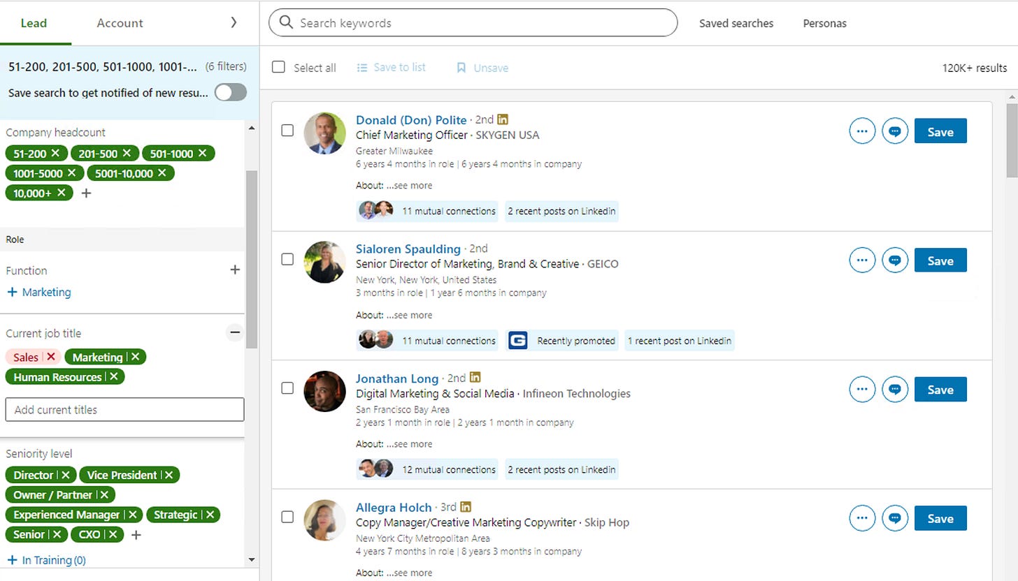Screen dimensions: 1018x581
Task: Remove the Marketing job title filter
Action: pos(135,357)
